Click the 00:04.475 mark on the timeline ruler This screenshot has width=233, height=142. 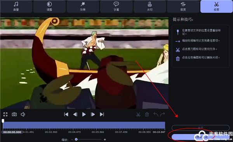click(x=75, y=132)
